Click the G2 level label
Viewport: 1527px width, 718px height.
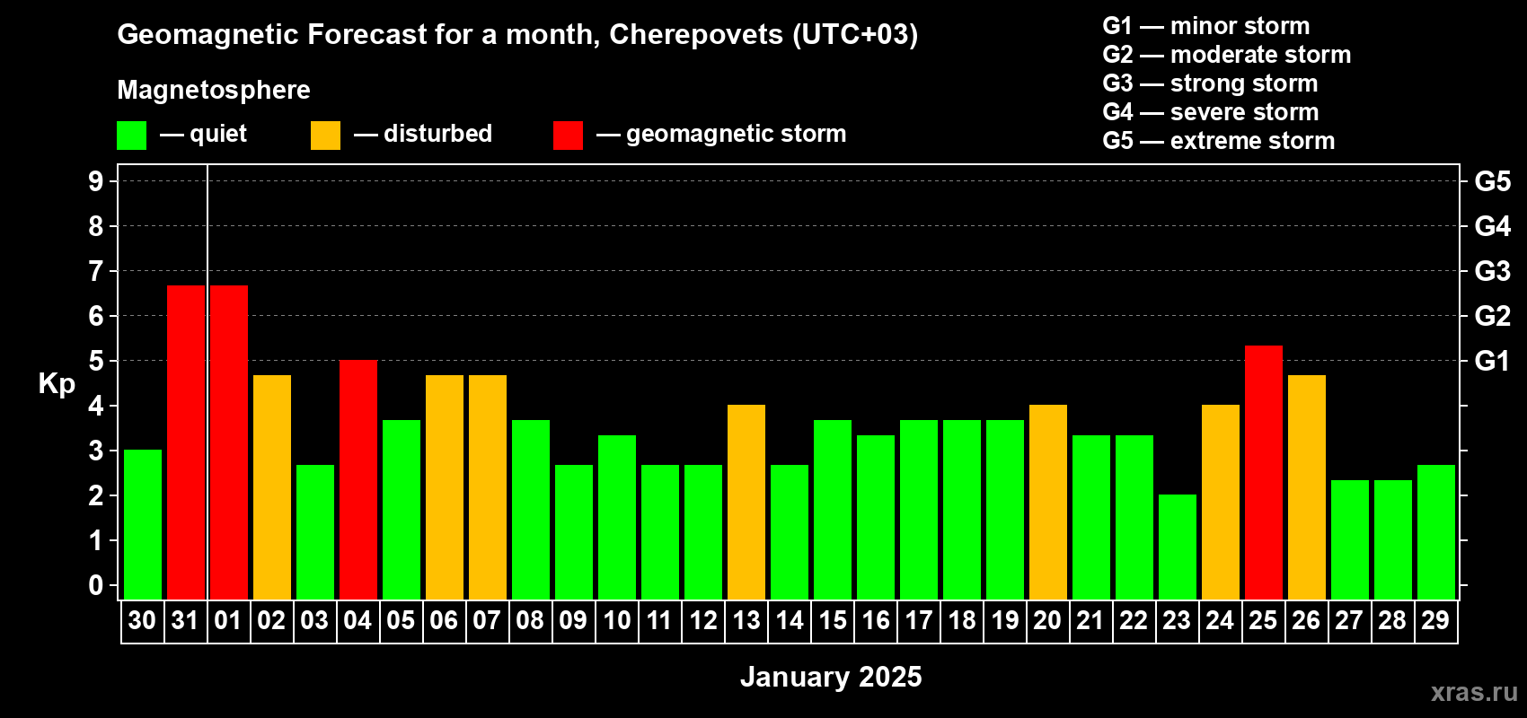1493,316
